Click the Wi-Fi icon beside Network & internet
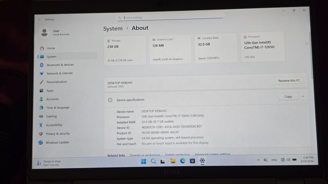This screenshot has height=184, width=328. 42,74
